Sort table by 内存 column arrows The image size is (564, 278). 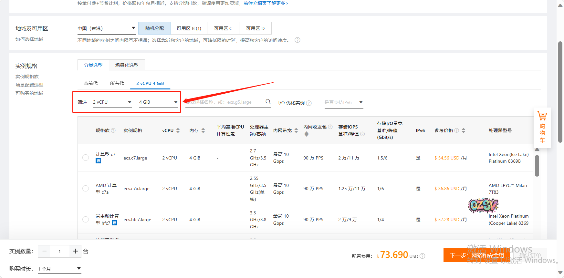click(203, 130)
